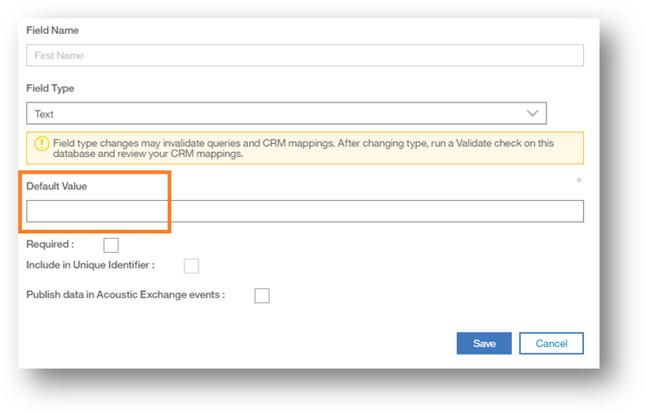This screenshot has width=645, height=414.
Task: Enable Include in Unique Identifier checkbox
Action: 191,265
